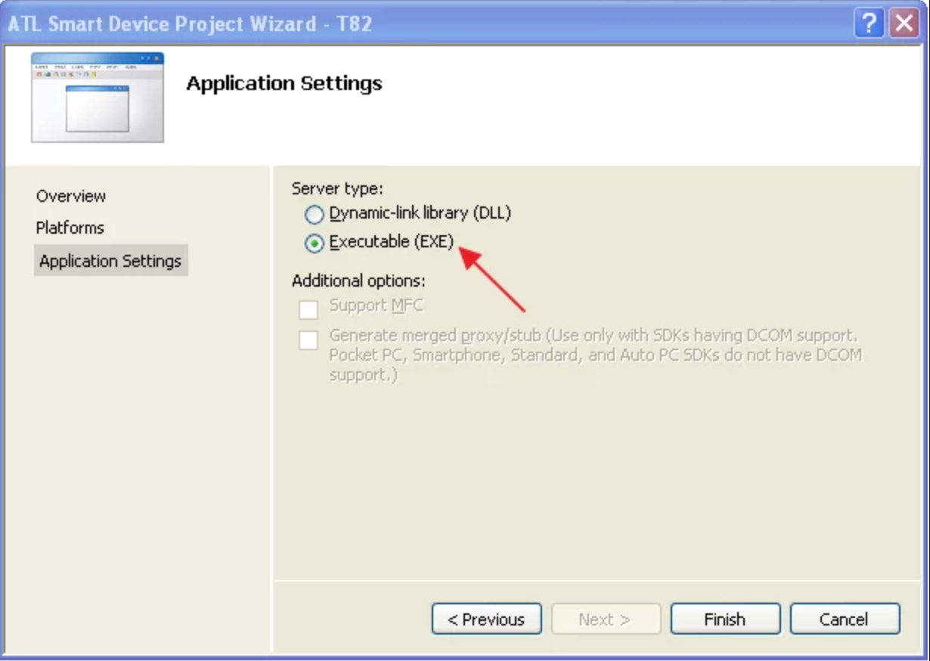Close the wizard with the X button

click(904, 24)
